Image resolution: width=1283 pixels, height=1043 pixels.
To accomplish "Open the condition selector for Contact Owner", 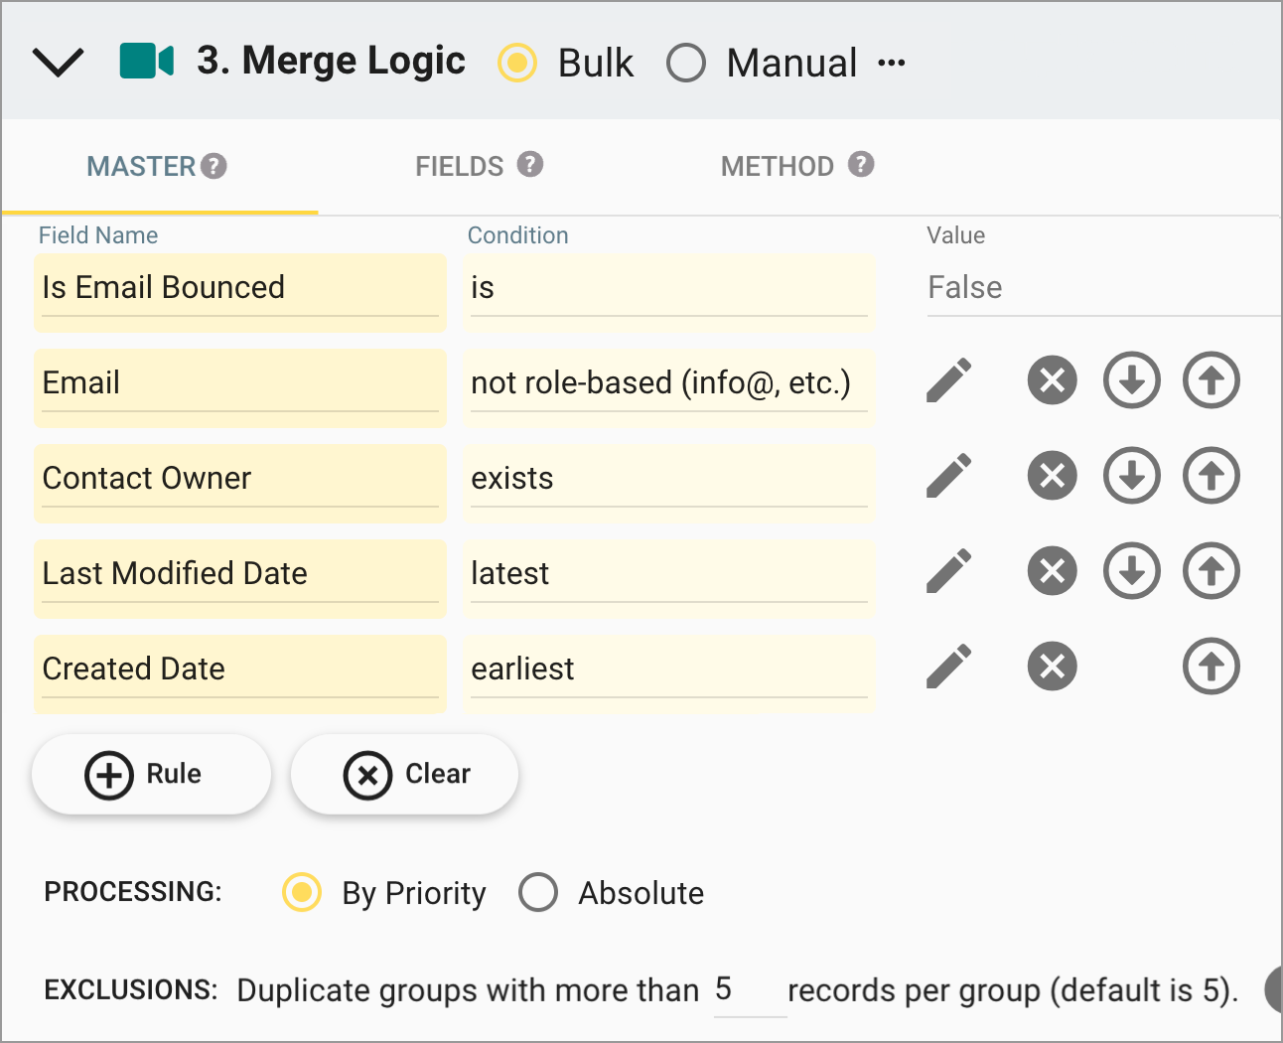I will pyautogui.click(x=668, y=478).
